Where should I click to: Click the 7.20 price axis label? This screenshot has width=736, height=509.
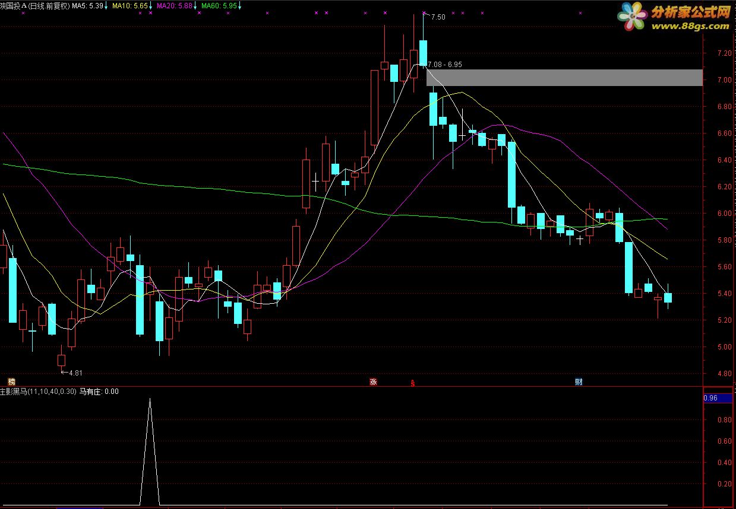pos(724,53)
